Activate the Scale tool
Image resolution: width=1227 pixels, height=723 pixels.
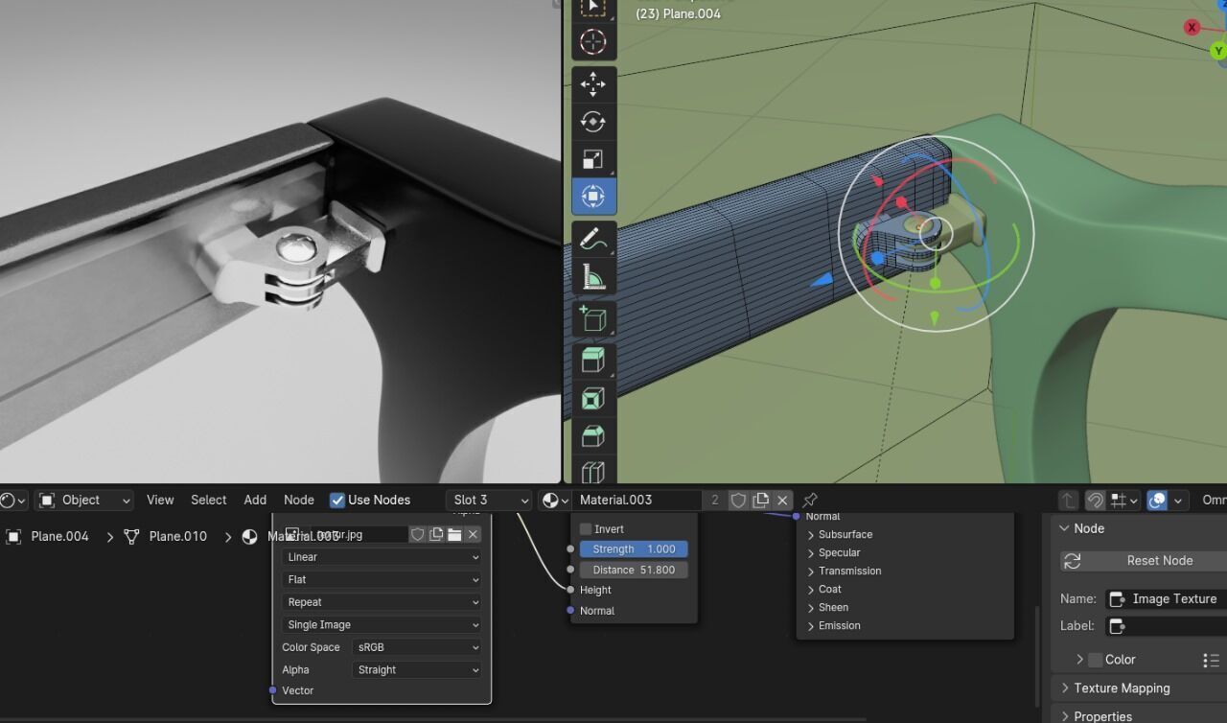[x=593, y=159]
